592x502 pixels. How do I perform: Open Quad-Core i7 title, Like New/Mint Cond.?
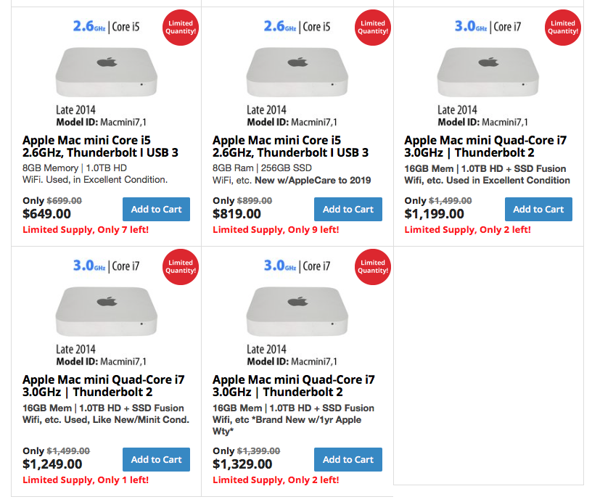tap(104, 386)
